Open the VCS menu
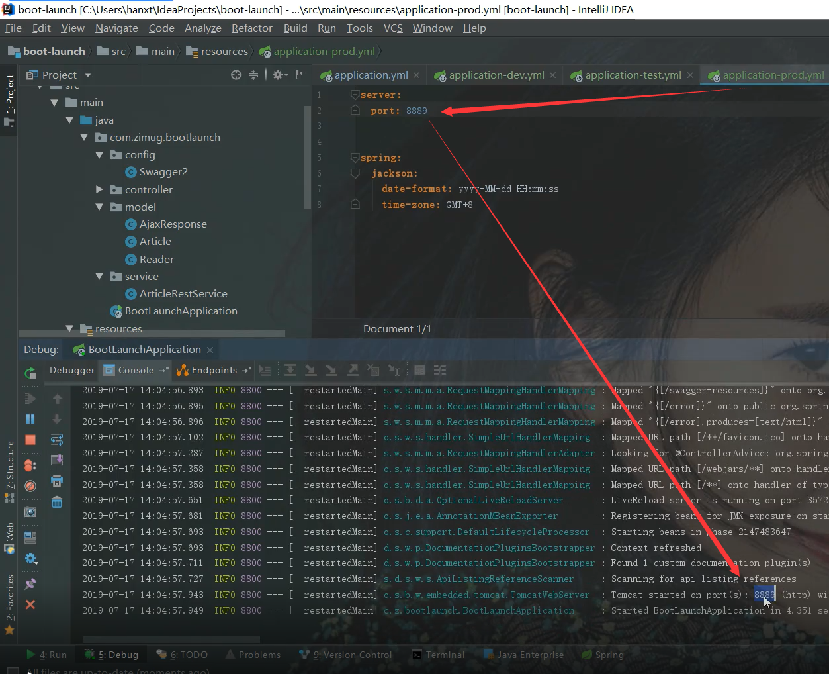Viewport: 829px width, 674px height. [393, 28]
